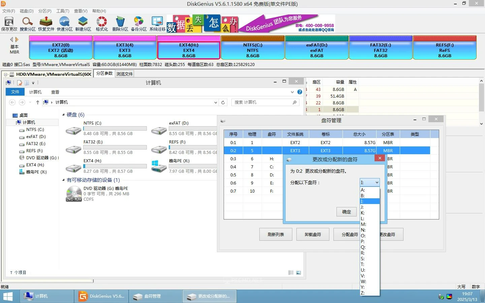Expand the Explorer ribbon chevron
The height and width of the screenshot is (303, 485).
click(292, 92)
